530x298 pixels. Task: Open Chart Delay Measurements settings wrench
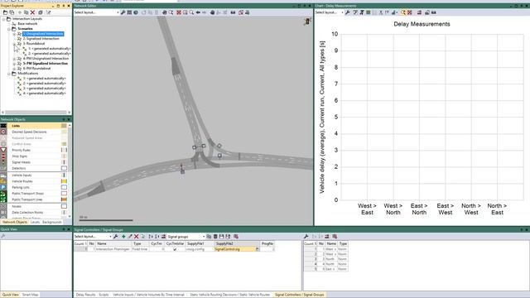click(348, 12)
